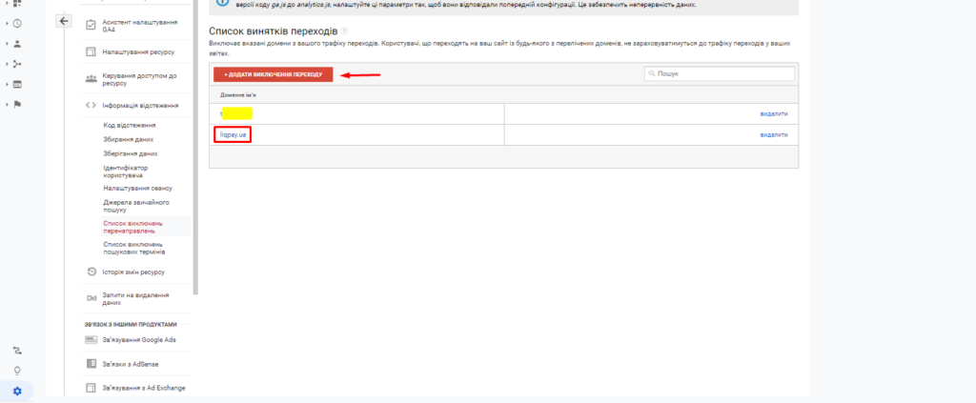The height and width of the screenshot is (403, 976).
Task: Open the Attribution path icon near bottom
Action: click(17, 351)
